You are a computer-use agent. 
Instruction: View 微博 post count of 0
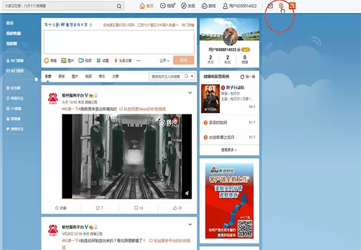(x=245, y=60)
